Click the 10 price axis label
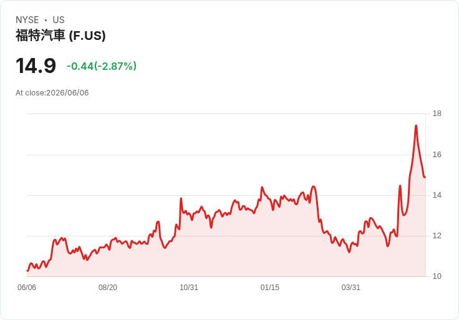This screenshot has height=320, width=459. pos(437,276)
